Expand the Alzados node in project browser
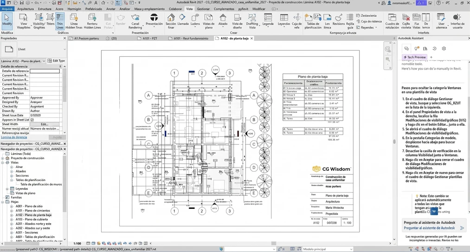Image resolution: width=470 pixels, height=252 pixels. coord(12,171)
